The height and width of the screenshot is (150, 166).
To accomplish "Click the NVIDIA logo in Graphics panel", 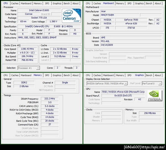I will pyautogui.click(x=155, y=96).
